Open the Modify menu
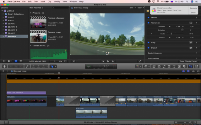 (x=57, y=2)
